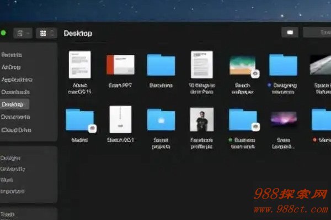Open the sidebar view options dropdown
This screenshot has height=220, width=331.
pyautogui.click(x=24, y=33)
